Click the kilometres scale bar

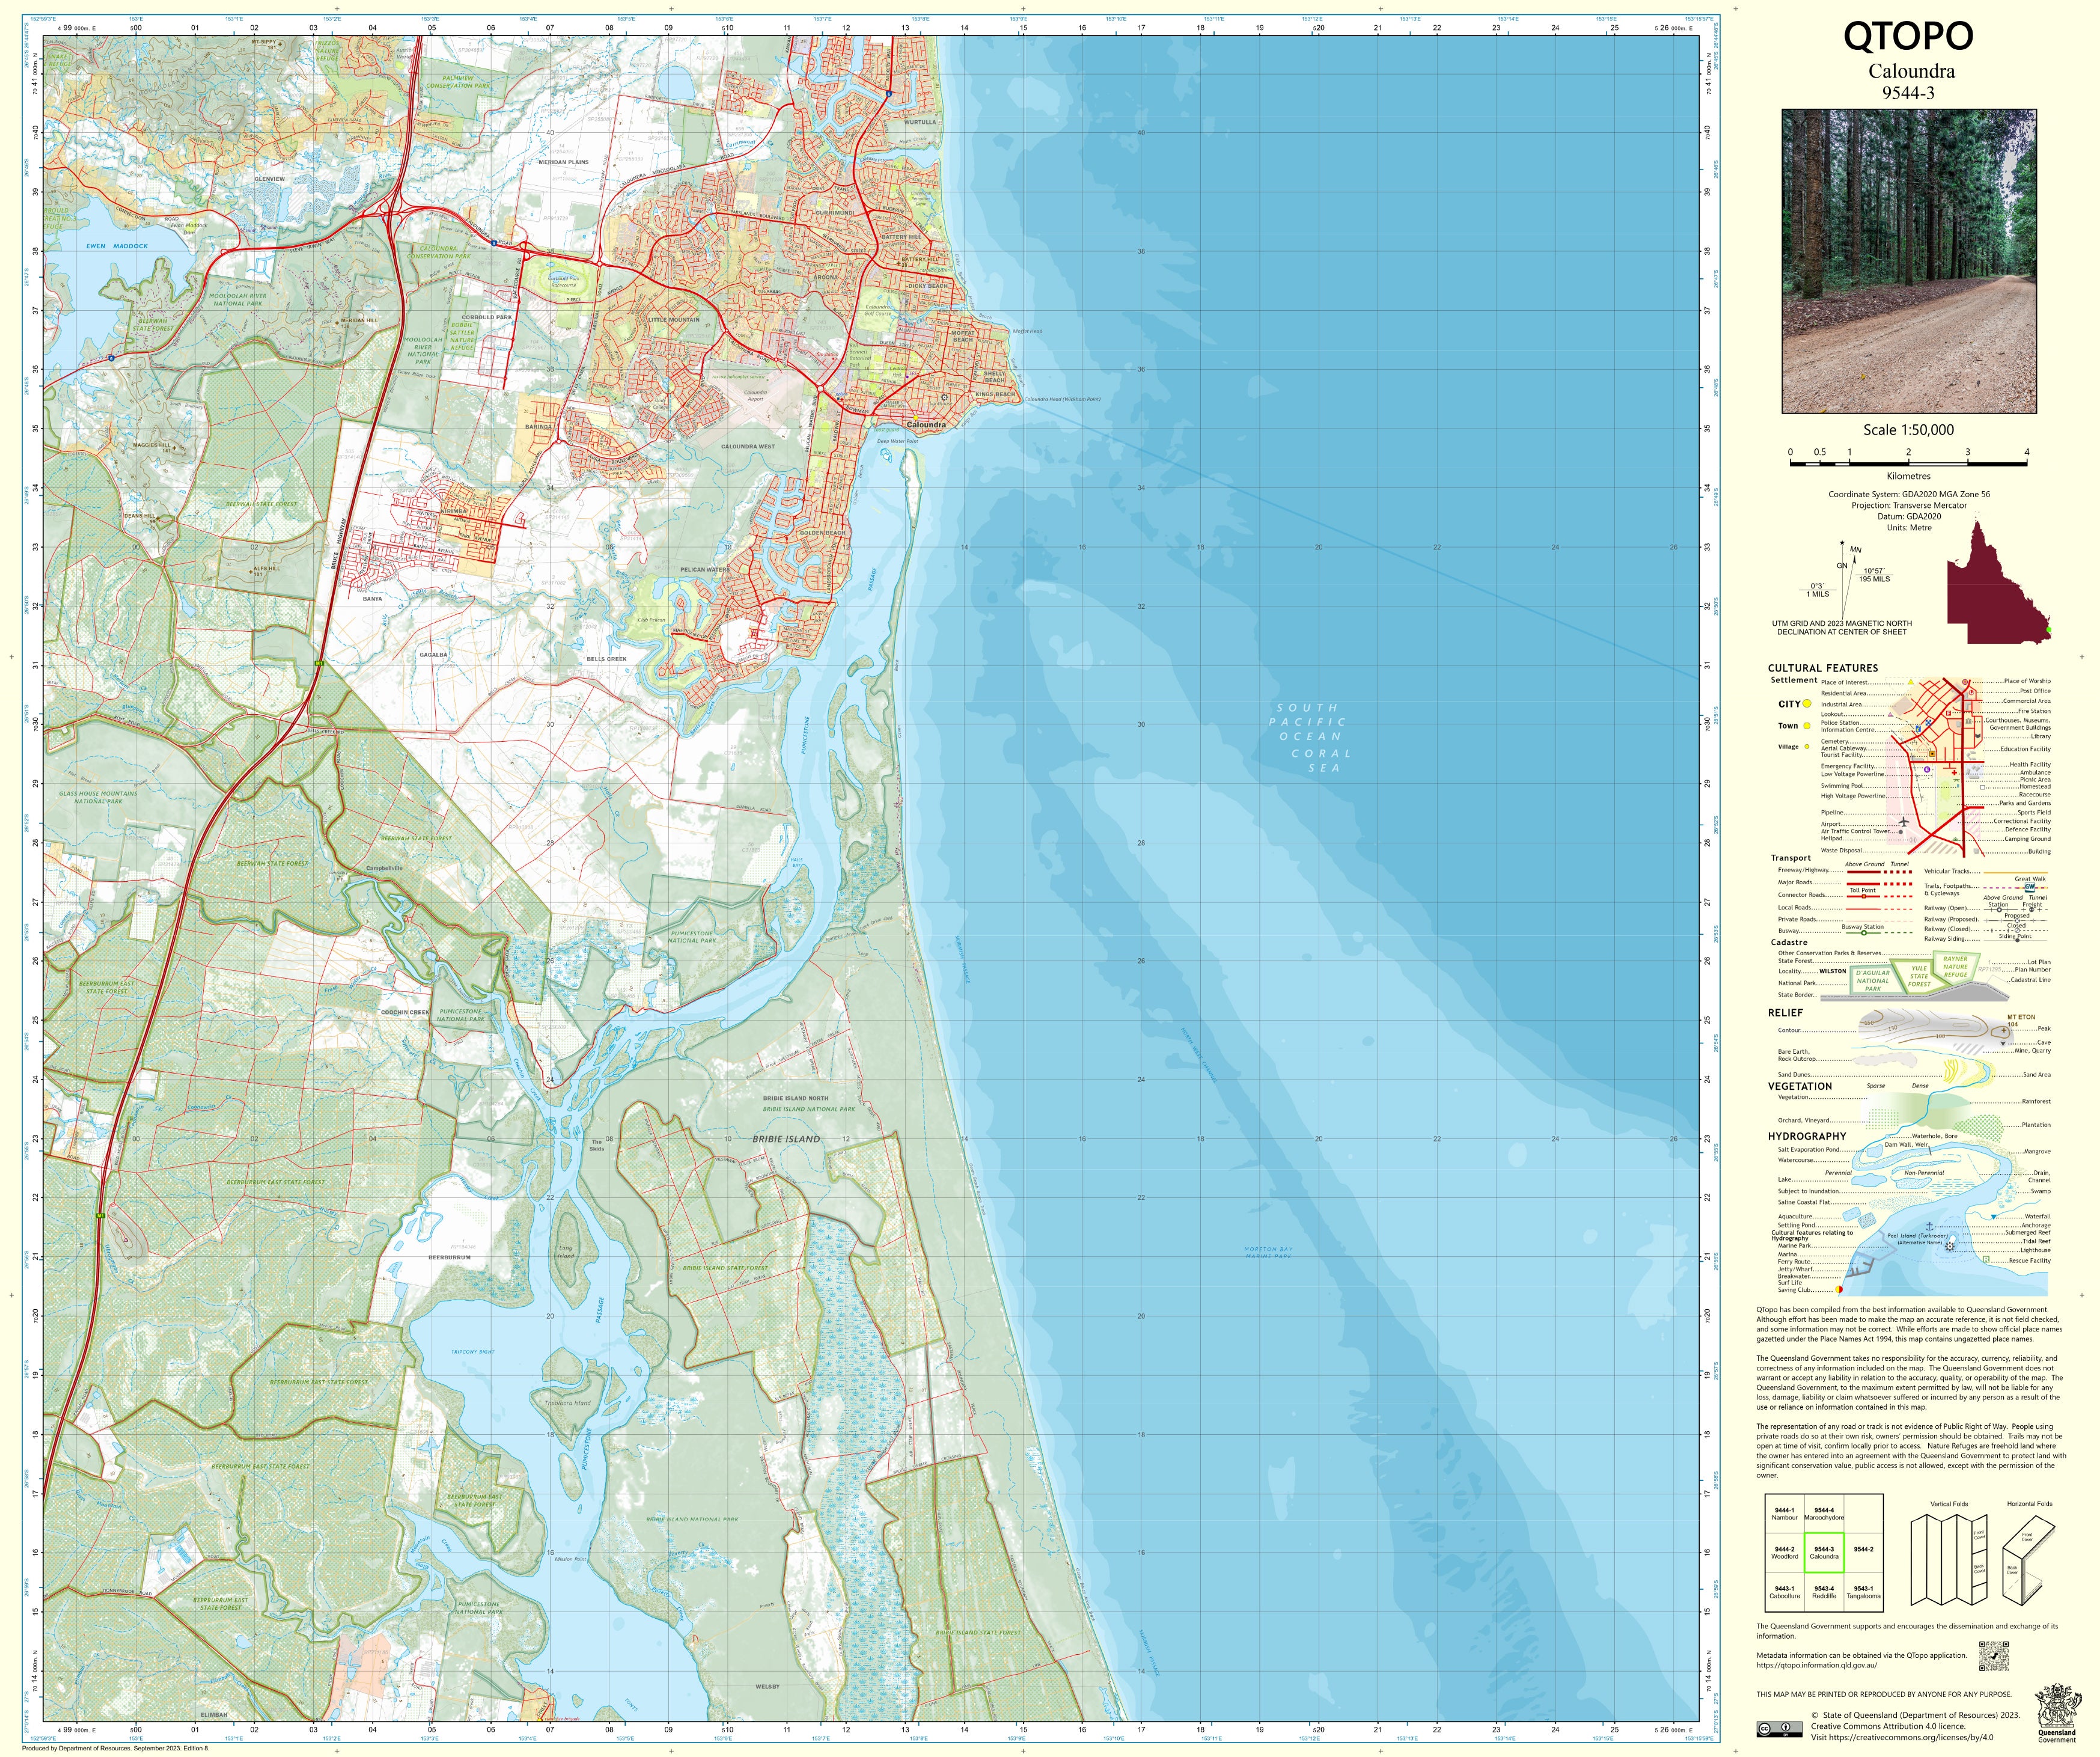point(1908,463)
